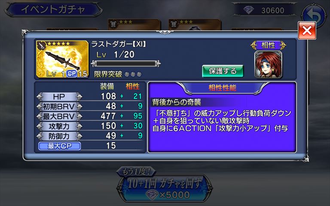This screenshot has height=206, width=330.
Task: Tap the ラストダガー weapon thumbnail
Action: [62, 59]
